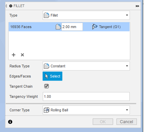Click the Tangency Weight input field
The height and width of the screenshot is (132, 144).
click(x=86, y=96)
